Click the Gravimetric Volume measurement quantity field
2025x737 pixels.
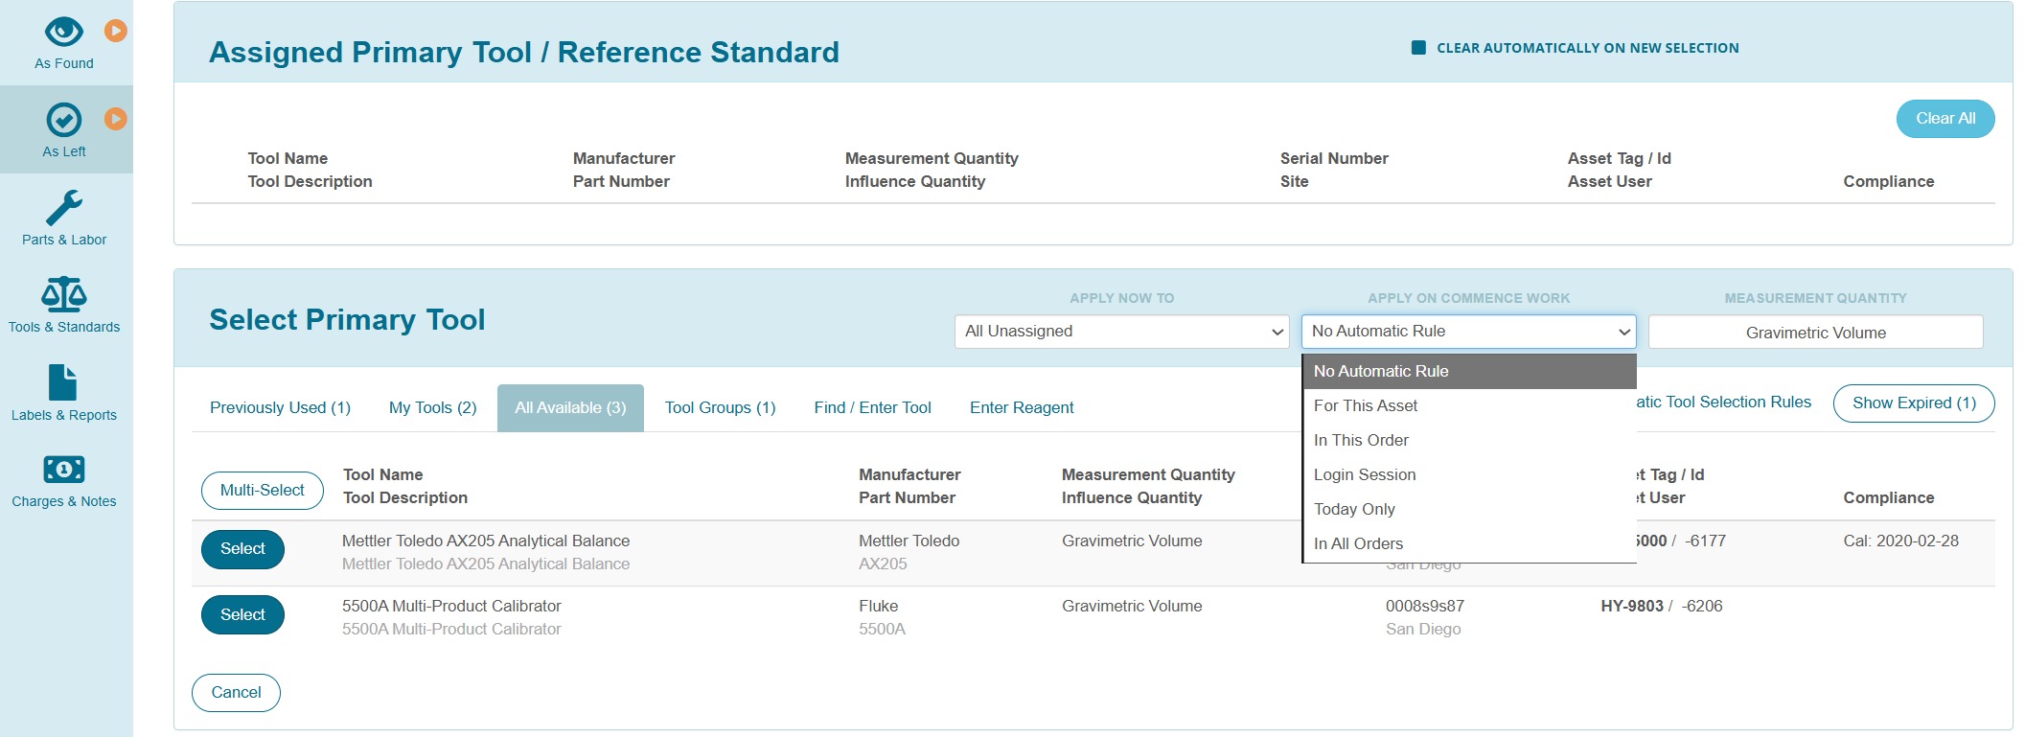click(1815, 333)
